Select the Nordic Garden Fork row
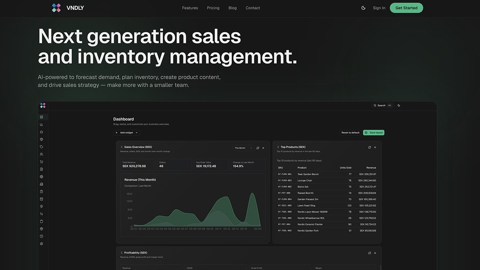 coord(327,231)
